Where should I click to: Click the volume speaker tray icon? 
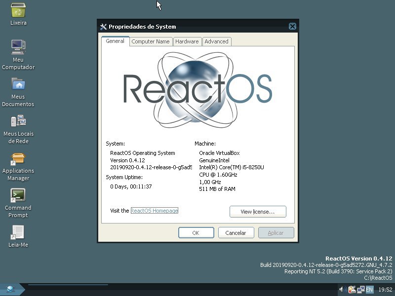(x=342, y=290)
